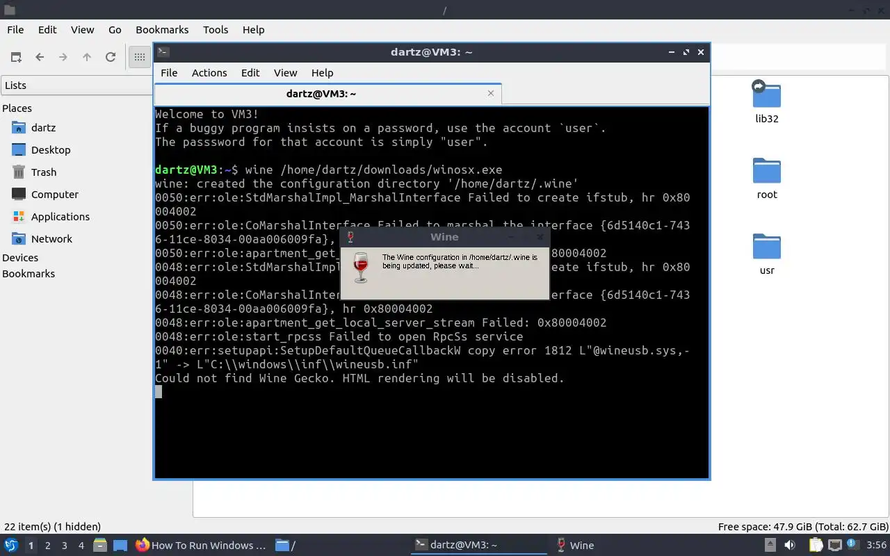This screenshot has width=890, height=556.
Task: Click Bookmarks section header in side pane
Action: (29, 274)
